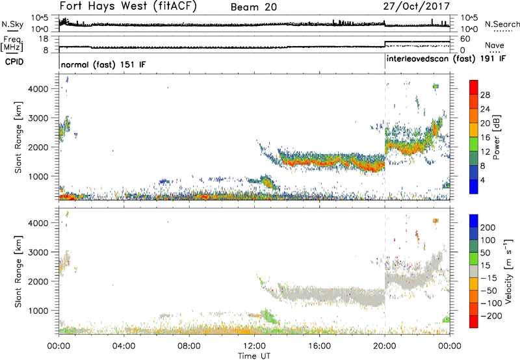This screenshot has width=520, height=360.
Task: Click the 'CPID' row label
Action: click(x=14, y=62)
